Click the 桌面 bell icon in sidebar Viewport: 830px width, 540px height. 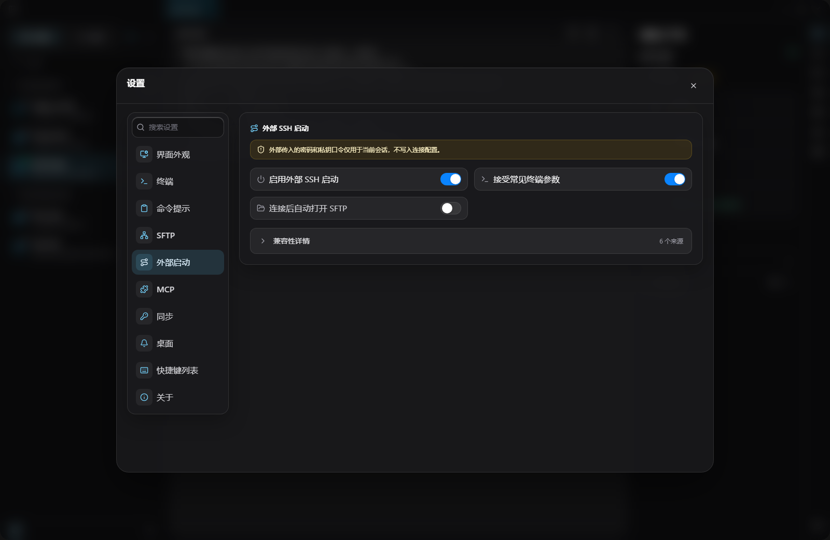(144, 343)
